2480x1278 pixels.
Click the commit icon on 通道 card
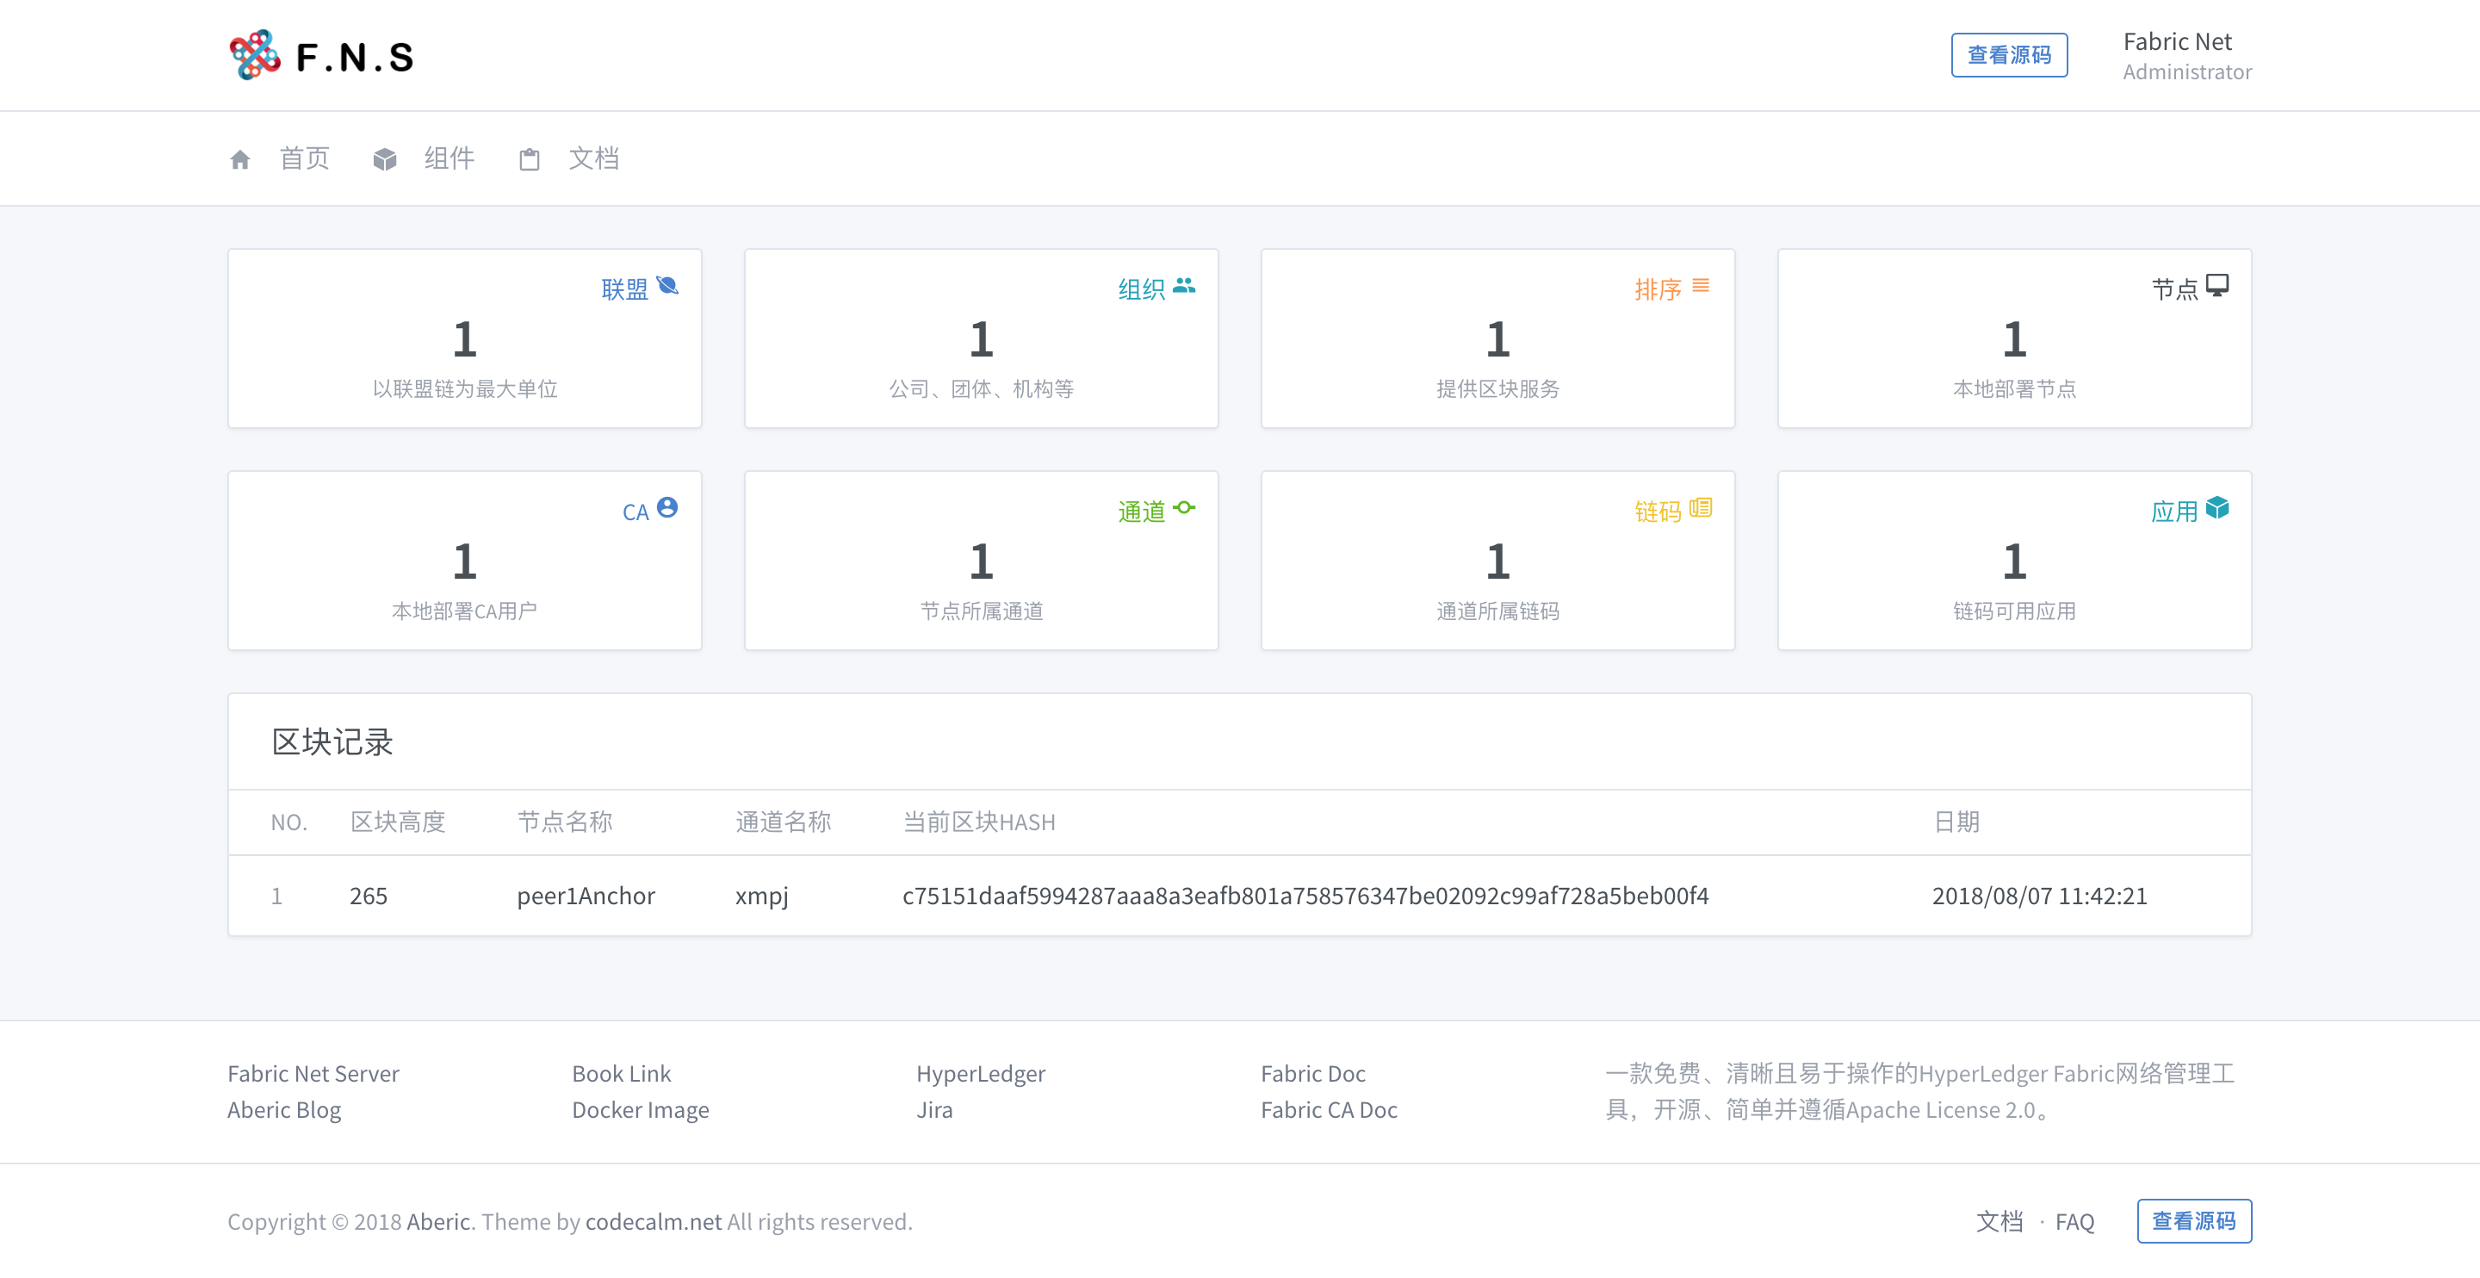(x=1184, y=507)
